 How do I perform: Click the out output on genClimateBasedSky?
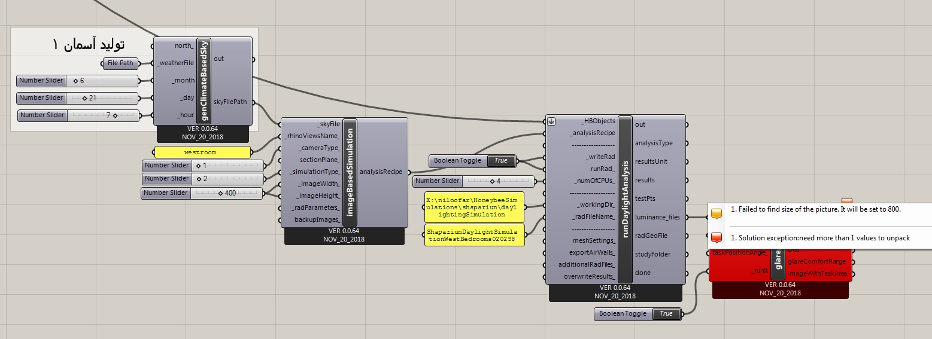tap(218, 59)
